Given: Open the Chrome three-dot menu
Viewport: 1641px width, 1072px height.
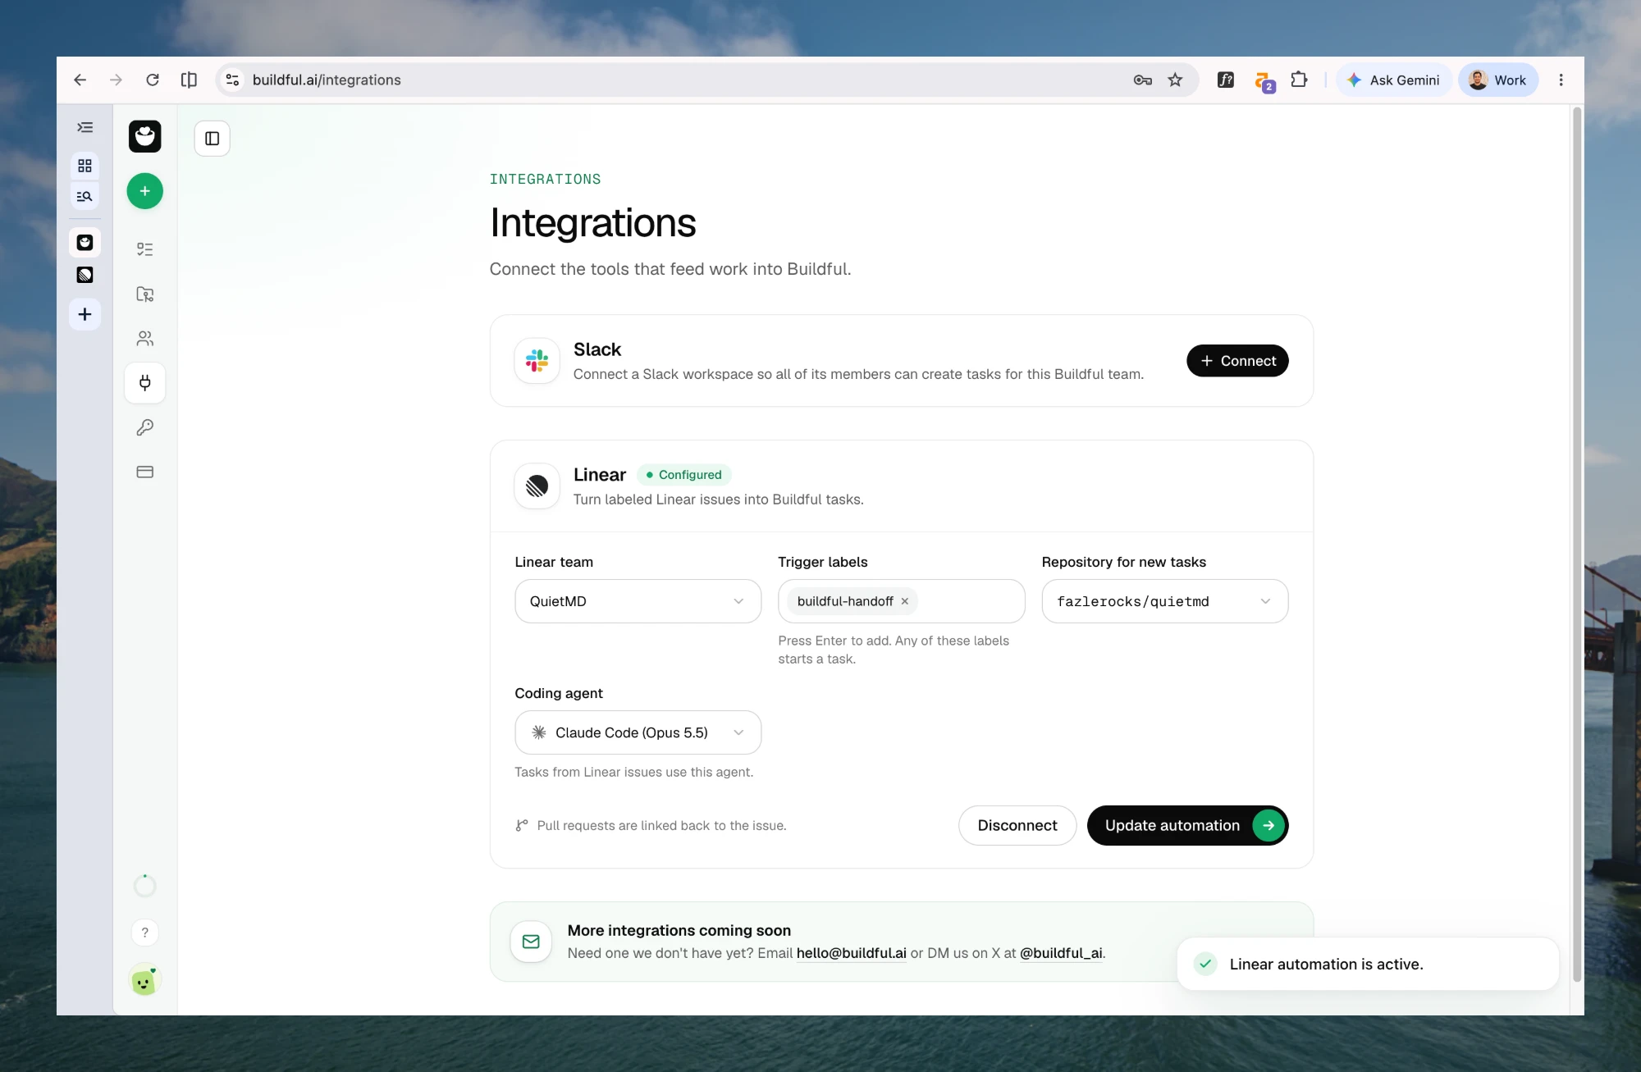Looking at the screenshot, I should tap(1561, 80).
